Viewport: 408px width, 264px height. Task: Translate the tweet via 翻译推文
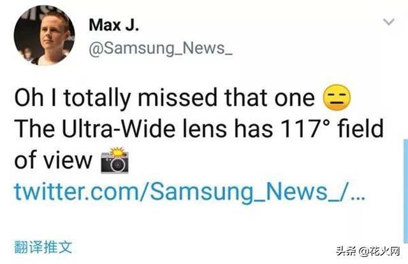pos(43,247)
